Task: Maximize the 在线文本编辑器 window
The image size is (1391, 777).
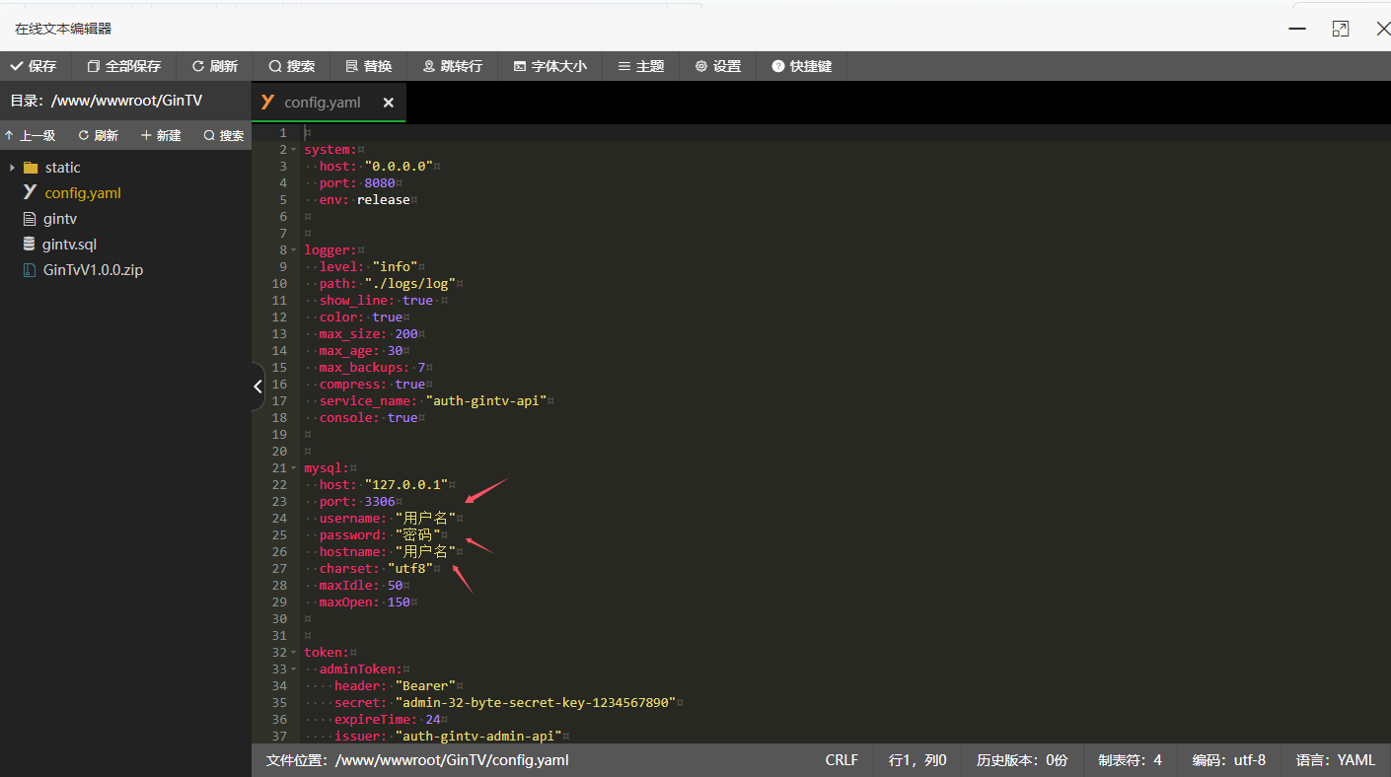Action: click(1340, 29)
